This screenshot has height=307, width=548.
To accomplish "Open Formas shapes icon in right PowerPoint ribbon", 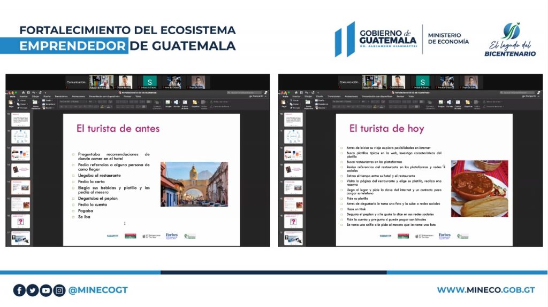I will tap(449, 103).
